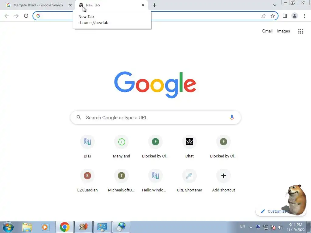Open the Hello Windo... shortcut
This screenshot has height=233, width=311.
click(x=155, y=181)
